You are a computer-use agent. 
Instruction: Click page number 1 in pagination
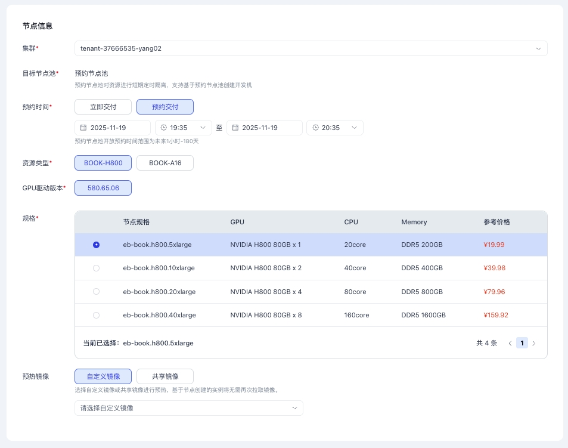click(522, 343)
